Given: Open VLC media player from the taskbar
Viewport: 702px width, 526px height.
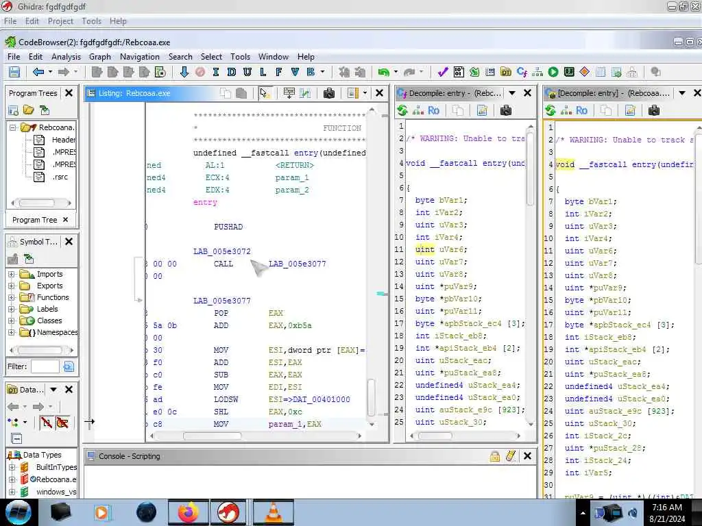Looking at the screenshot, I should tap(274, 512).
